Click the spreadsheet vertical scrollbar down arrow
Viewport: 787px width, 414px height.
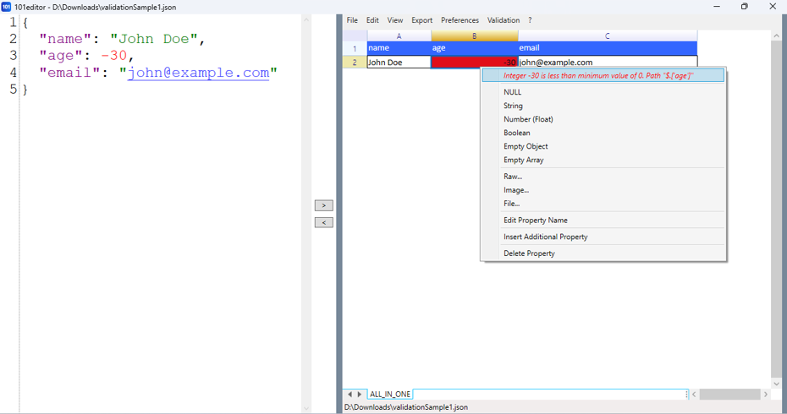tap(777, 384)
